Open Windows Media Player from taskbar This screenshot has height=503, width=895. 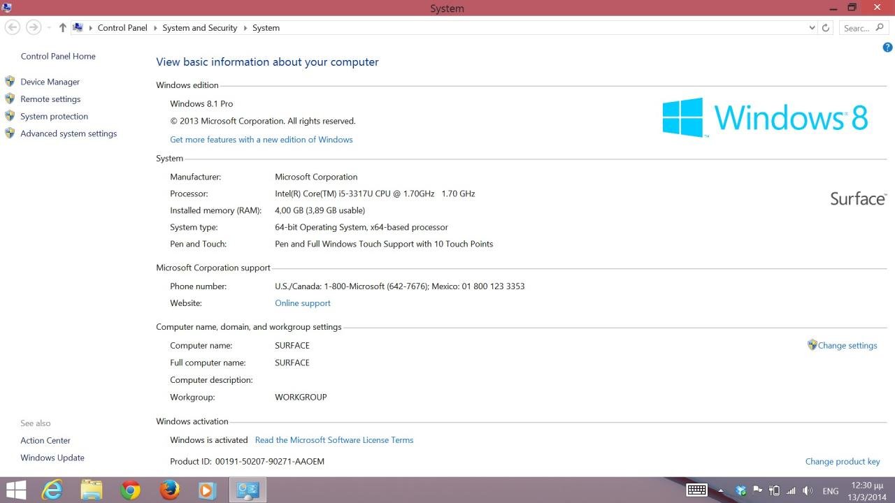208,490
